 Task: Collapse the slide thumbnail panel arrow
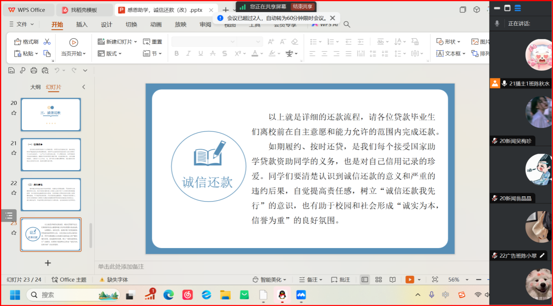click(84, 87)
